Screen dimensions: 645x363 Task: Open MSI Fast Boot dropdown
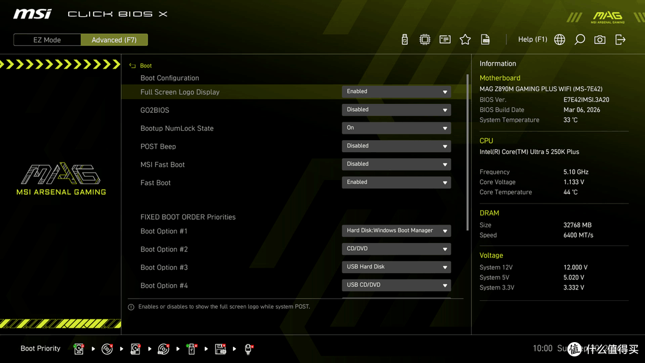(x=396, y=164)
